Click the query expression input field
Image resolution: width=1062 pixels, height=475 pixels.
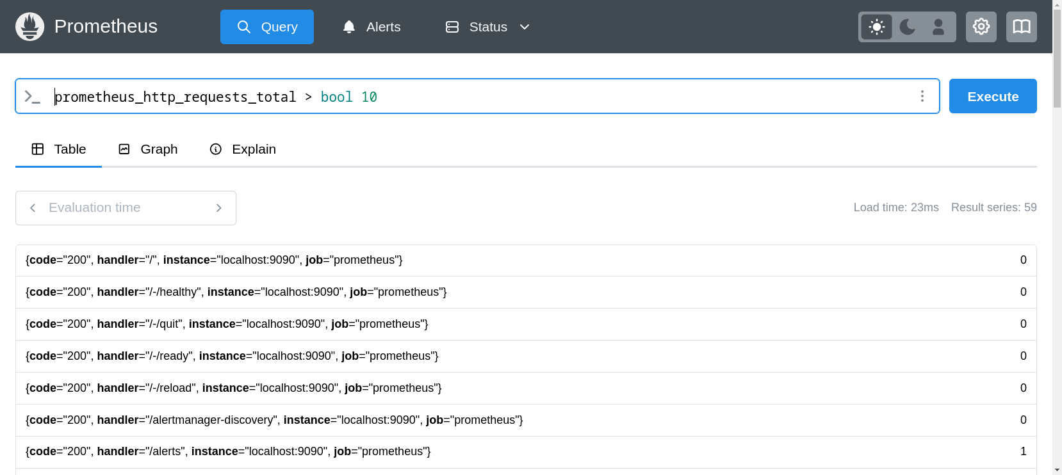coord(477,96)
